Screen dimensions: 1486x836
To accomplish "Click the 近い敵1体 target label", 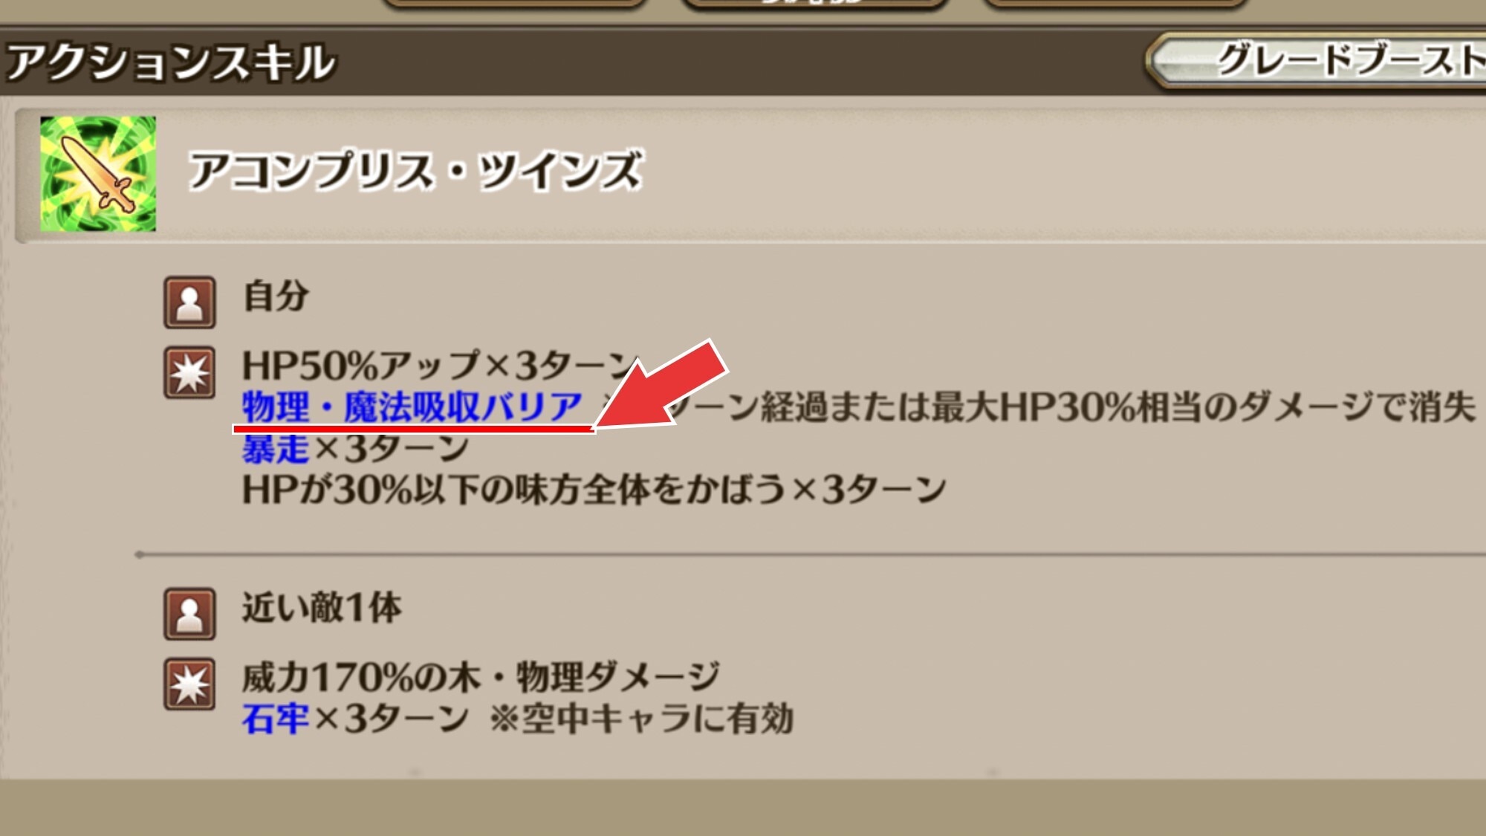I will (x=322, y=607).
